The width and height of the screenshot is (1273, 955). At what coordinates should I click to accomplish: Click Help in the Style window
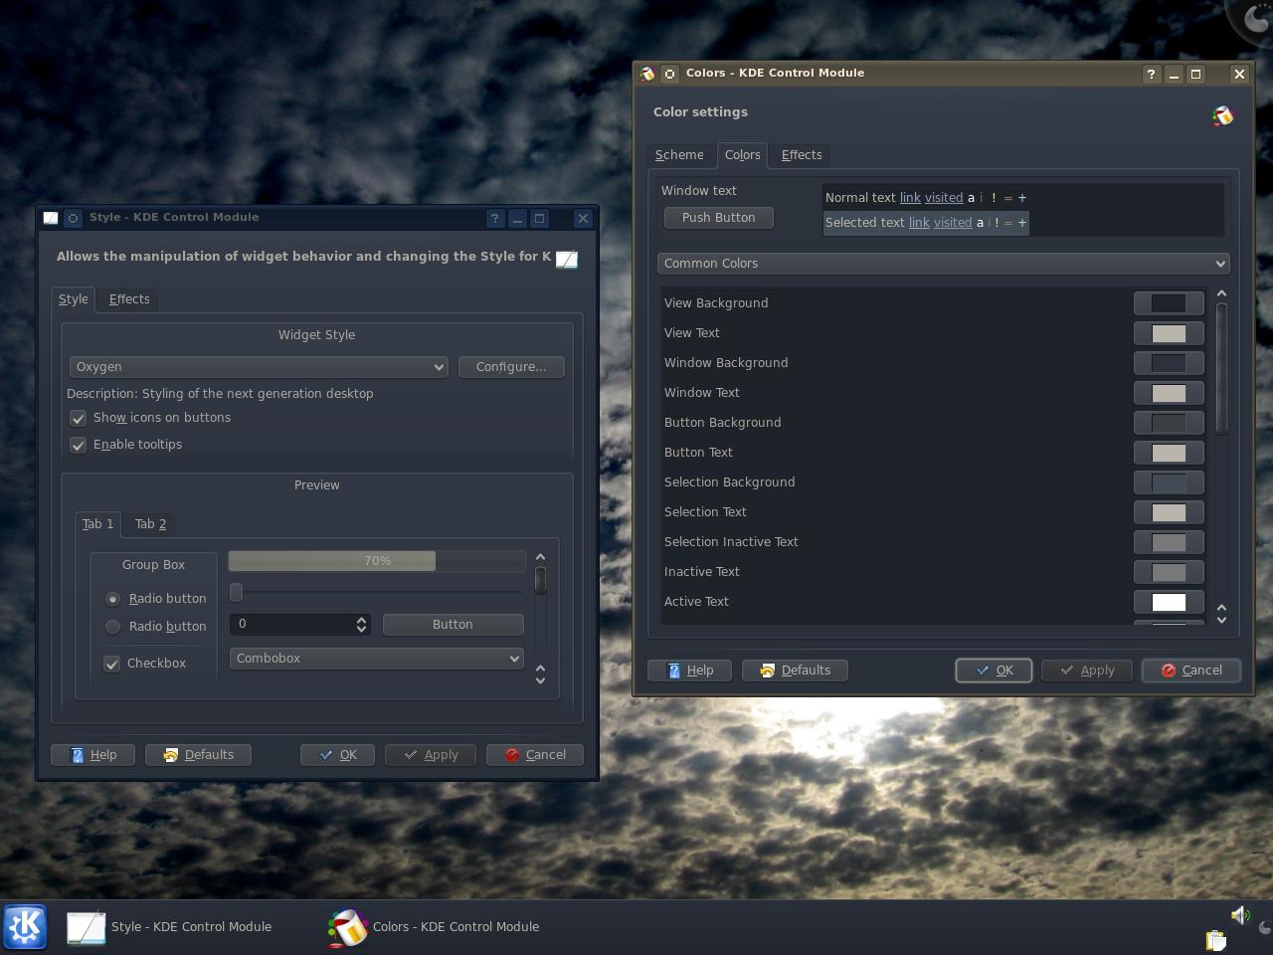tap(92, 755)
